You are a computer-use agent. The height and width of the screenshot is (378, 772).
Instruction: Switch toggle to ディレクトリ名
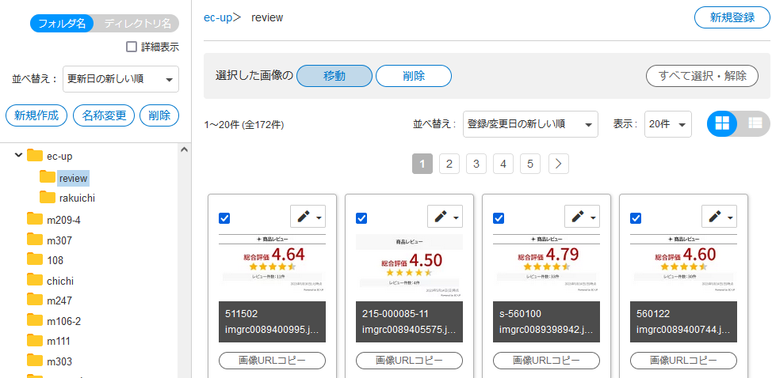[137, 24]
